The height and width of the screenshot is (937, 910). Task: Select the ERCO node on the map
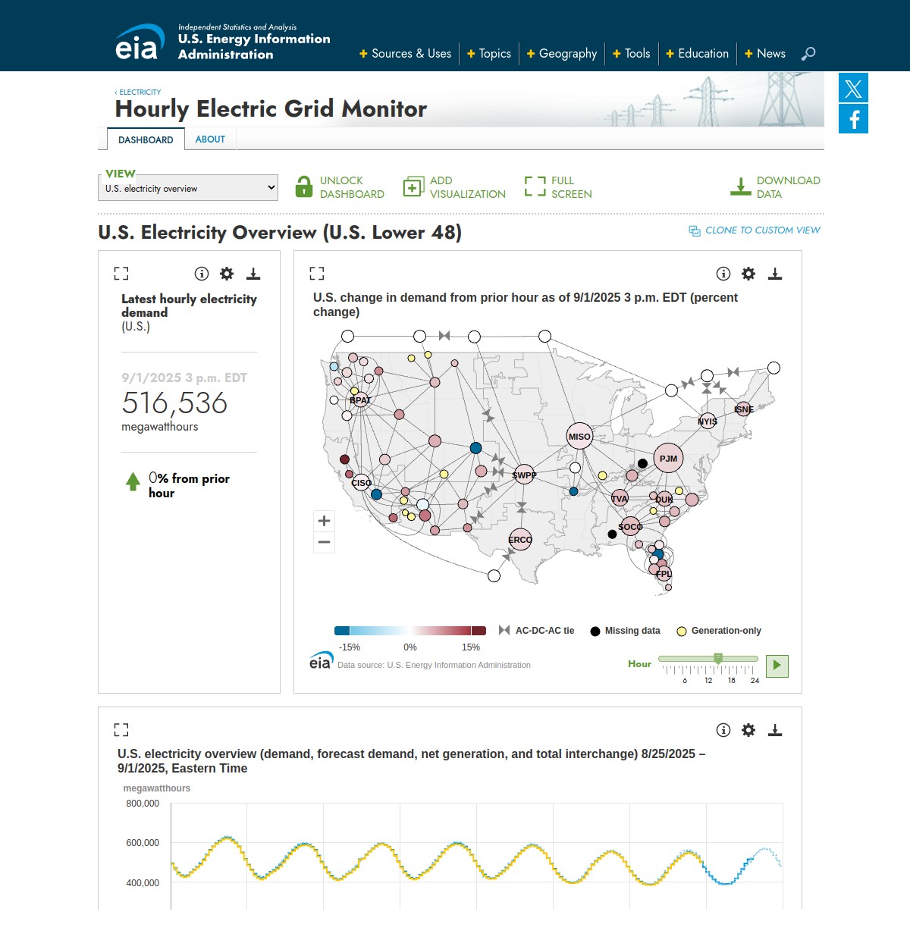[520, 540]
